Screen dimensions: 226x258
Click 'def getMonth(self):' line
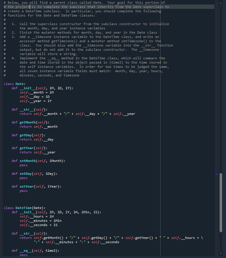(30, 122)
